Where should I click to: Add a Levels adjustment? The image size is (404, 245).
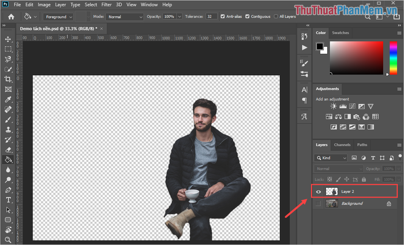343,106
